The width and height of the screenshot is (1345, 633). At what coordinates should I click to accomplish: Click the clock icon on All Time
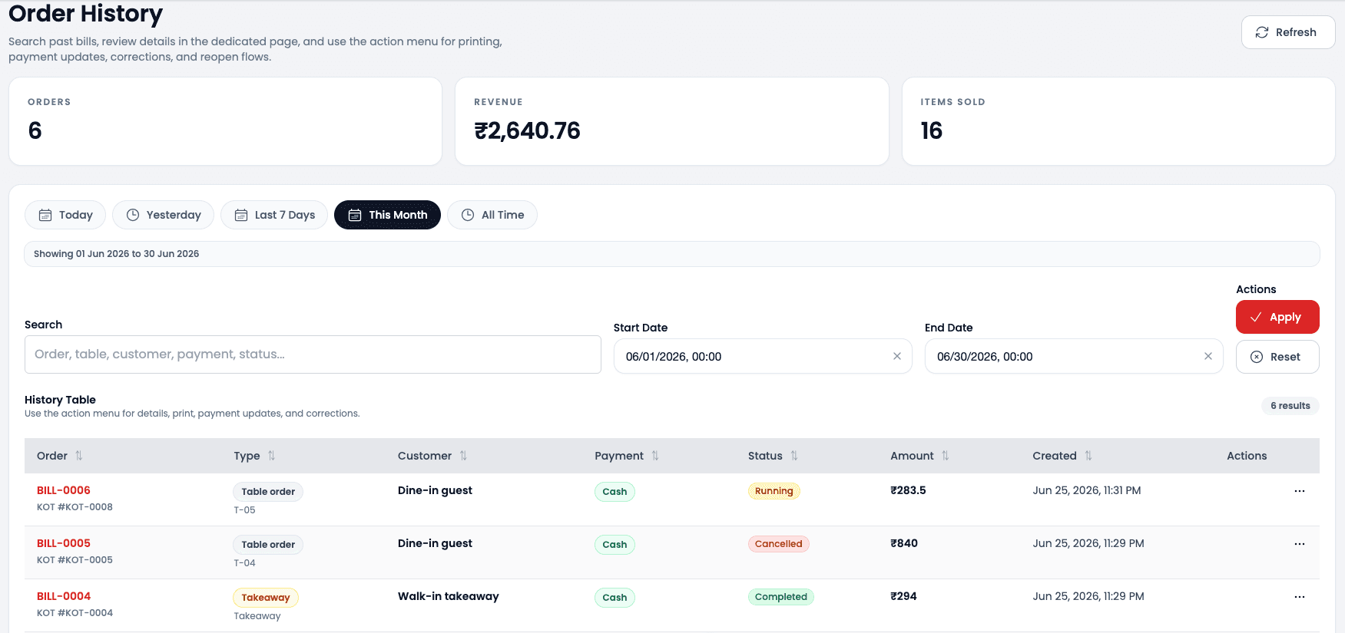pyautogui.click(x=468, y=215)
